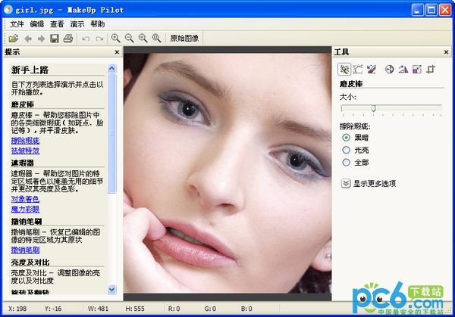455x317 pixels.
Task: Redo the edit in the toolbar
Action: click(x=99, y=39)
